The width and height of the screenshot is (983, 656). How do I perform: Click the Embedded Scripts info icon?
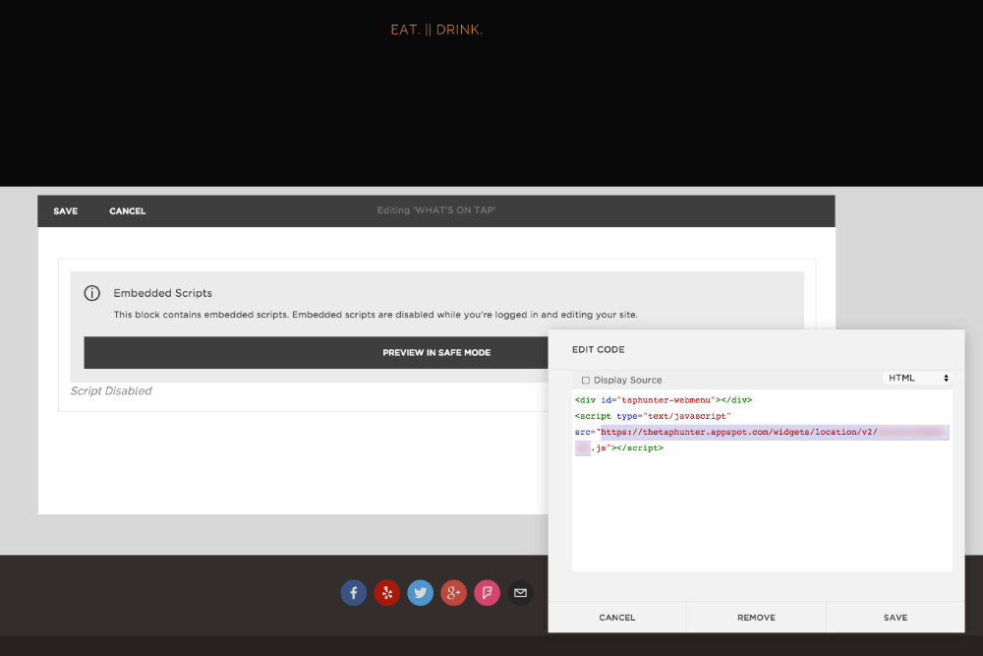pyautogui.click(x=92, y=293)
